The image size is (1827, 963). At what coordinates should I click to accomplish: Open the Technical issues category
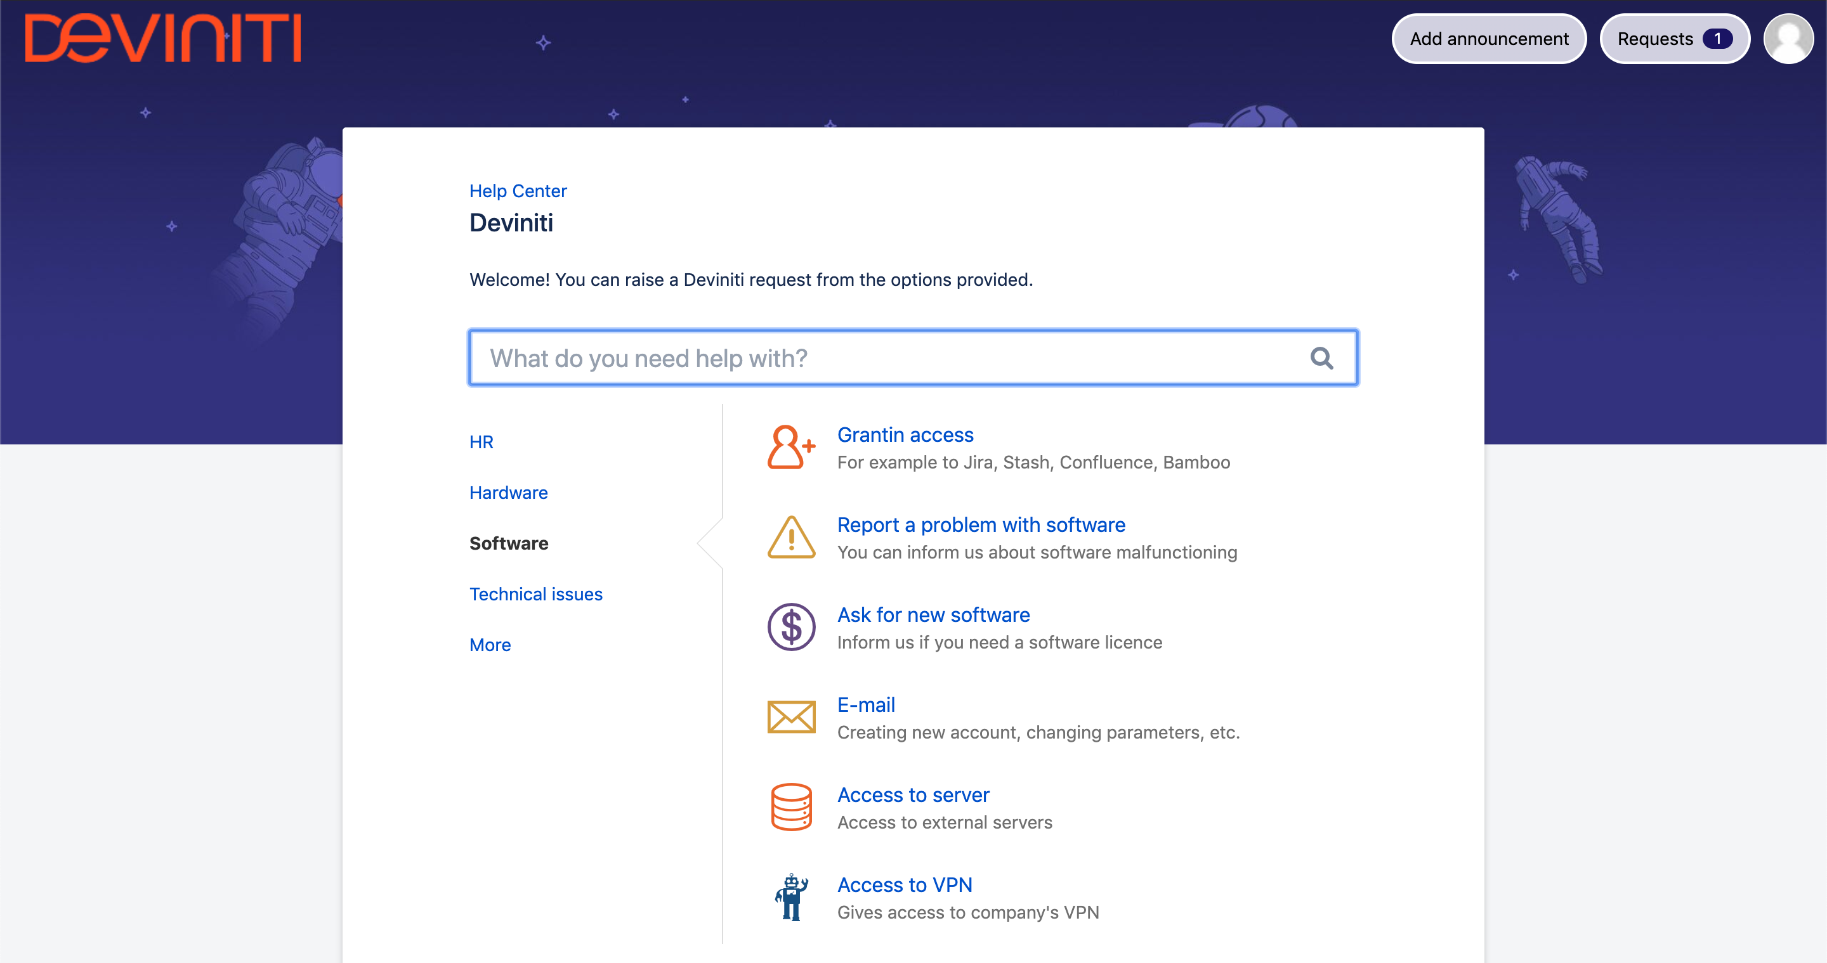point(535,594)
